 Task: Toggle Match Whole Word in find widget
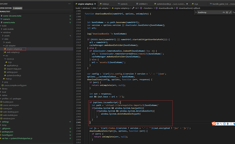click(227, 12)
